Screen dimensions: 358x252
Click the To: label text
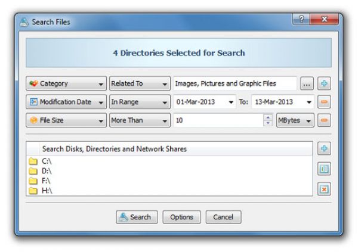pos(243,102)
